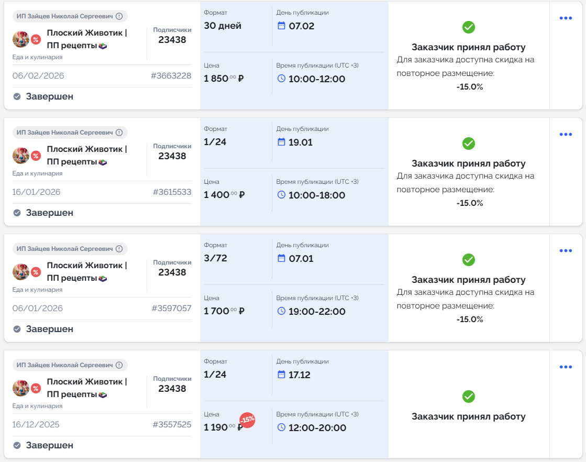586x462 pixels.
Task: Click channel avatar in order #3597057
Action: 21,272
